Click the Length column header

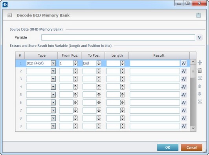pos(117,55)
